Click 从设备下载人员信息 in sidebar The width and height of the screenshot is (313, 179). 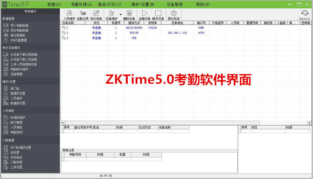coord(20,60)
